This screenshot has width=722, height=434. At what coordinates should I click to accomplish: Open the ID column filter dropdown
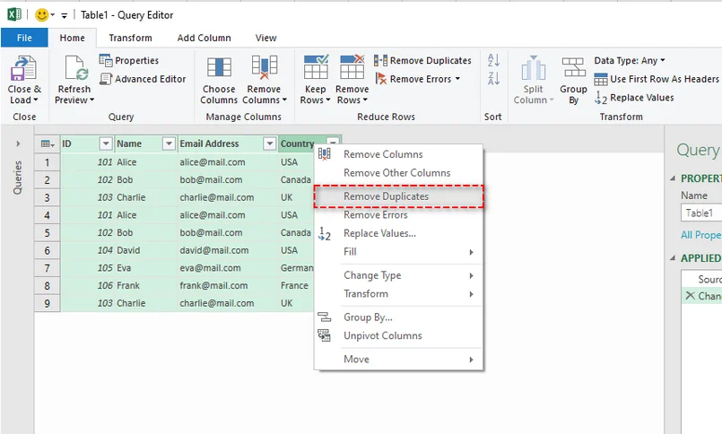(x=106, y=143)
